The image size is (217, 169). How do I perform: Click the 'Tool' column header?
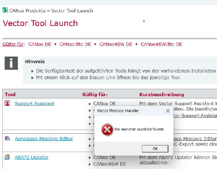10,94
